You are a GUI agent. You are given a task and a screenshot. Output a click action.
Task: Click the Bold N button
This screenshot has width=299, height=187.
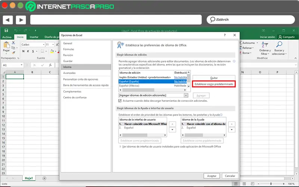click(x=23, y=51)
